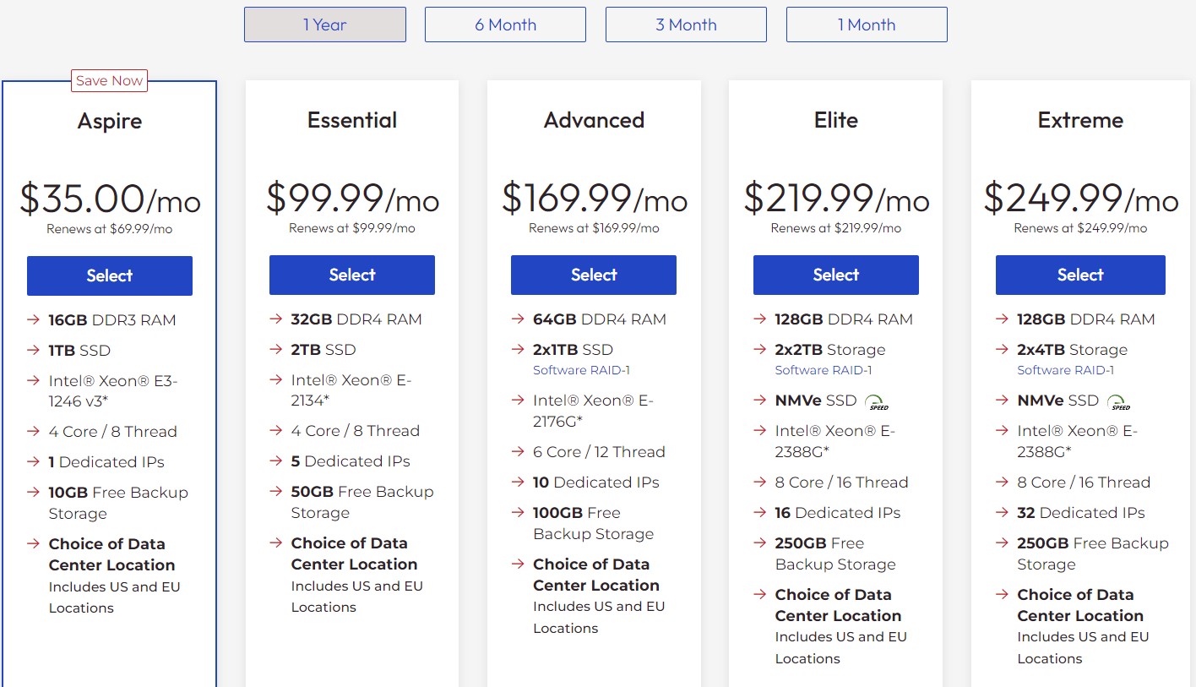The width and height of the screenshot is (1196, 687).
Task: Click arrow icon beside Essential 2TB SSD
Action: pos(276,350)
